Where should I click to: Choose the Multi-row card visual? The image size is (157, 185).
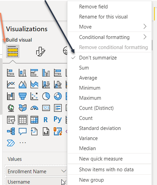click(58, 108)
